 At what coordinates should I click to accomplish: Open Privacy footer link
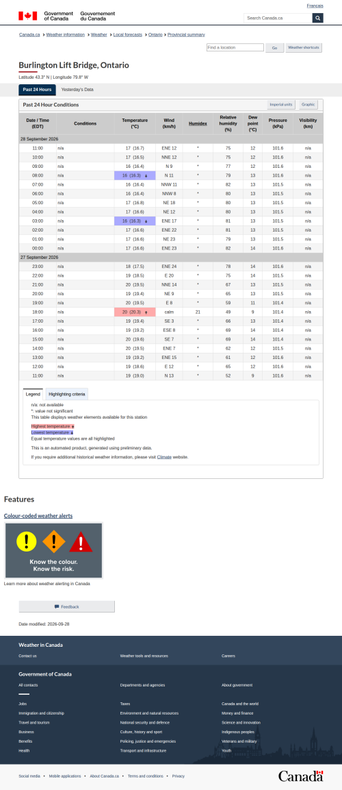[179, 776]
